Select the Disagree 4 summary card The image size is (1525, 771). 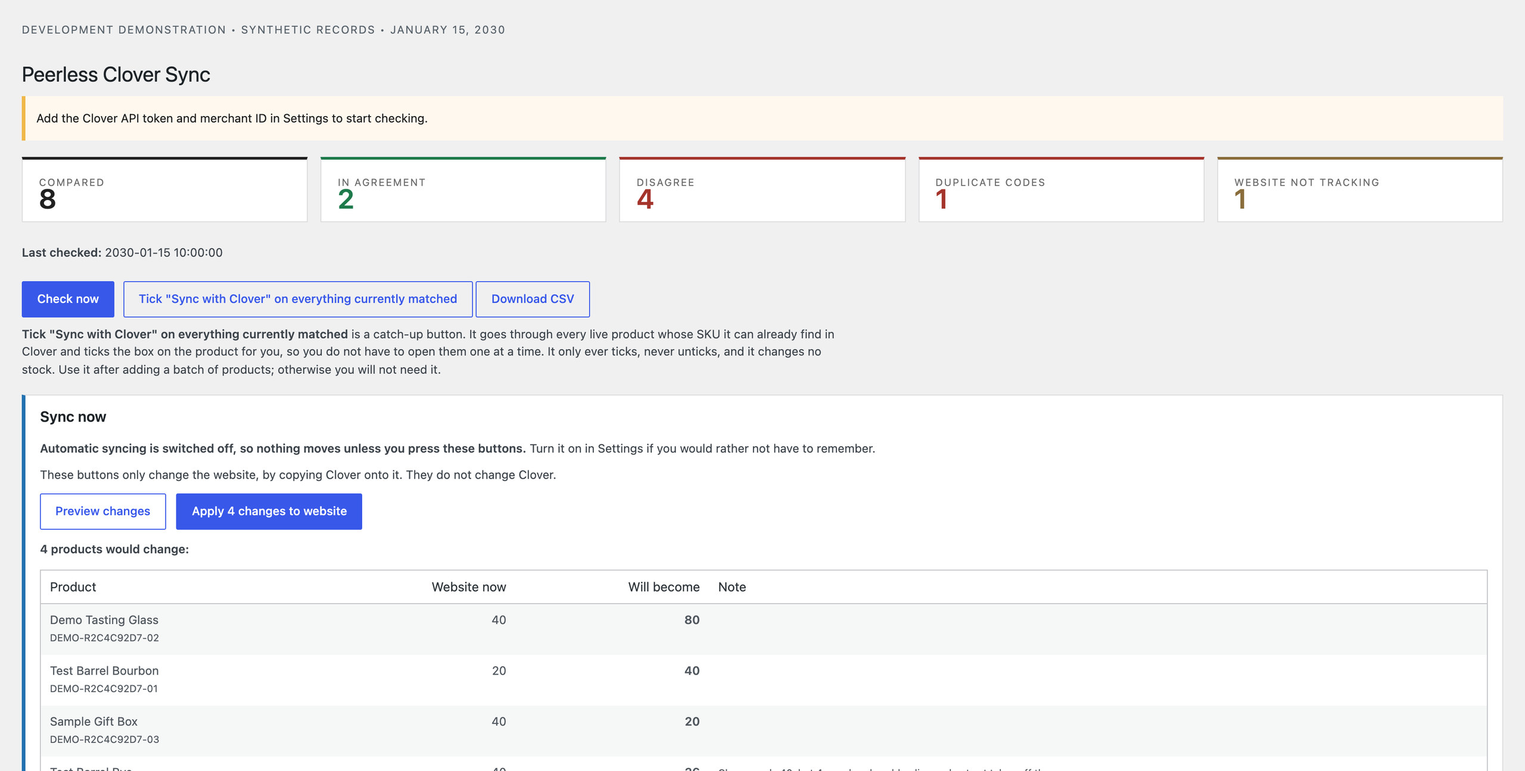tap(762, 190)
